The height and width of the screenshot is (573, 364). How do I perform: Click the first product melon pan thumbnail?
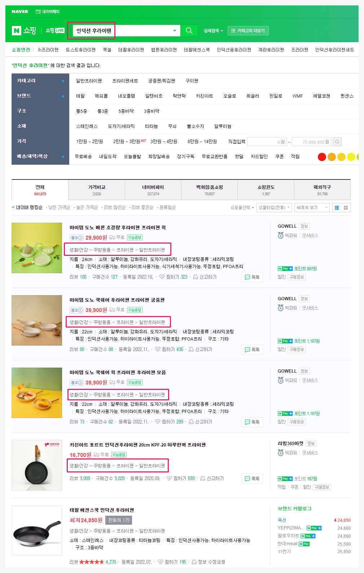(x=37, y=248)
